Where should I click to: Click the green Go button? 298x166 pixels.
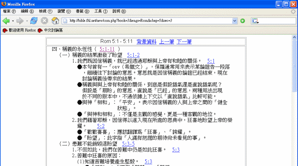click(242, 21)
